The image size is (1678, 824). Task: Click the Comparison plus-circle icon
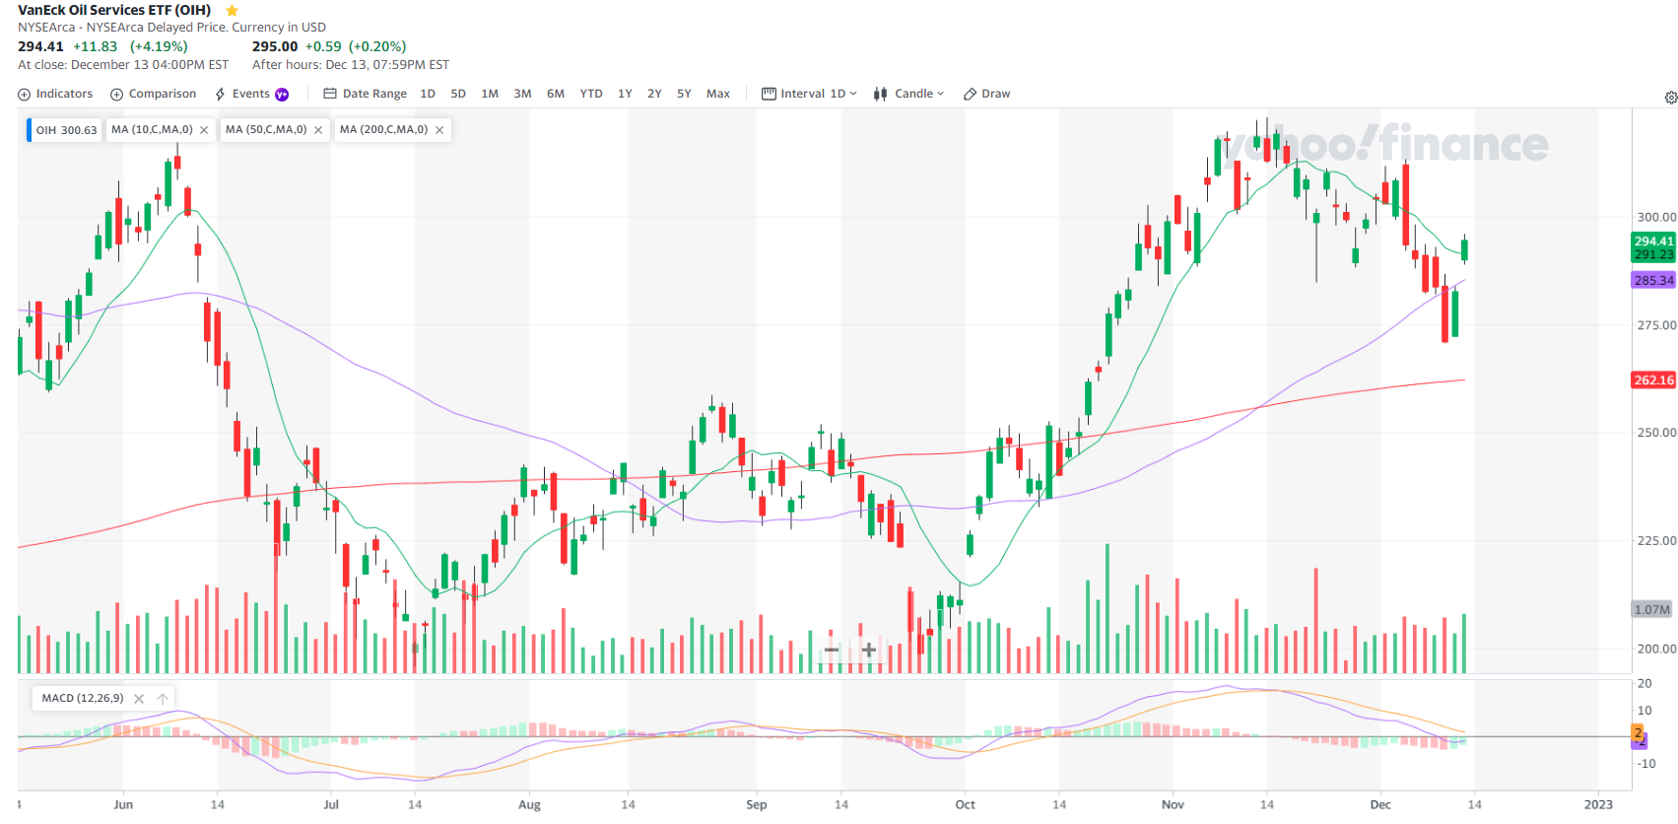coord(116,95)
